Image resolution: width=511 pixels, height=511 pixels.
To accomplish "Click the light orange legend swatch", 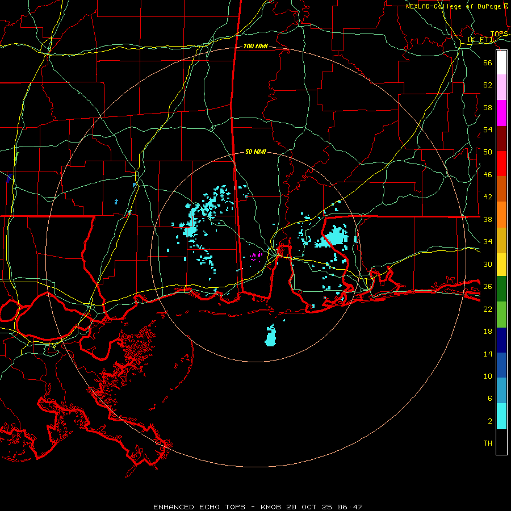I will [501, 215].
